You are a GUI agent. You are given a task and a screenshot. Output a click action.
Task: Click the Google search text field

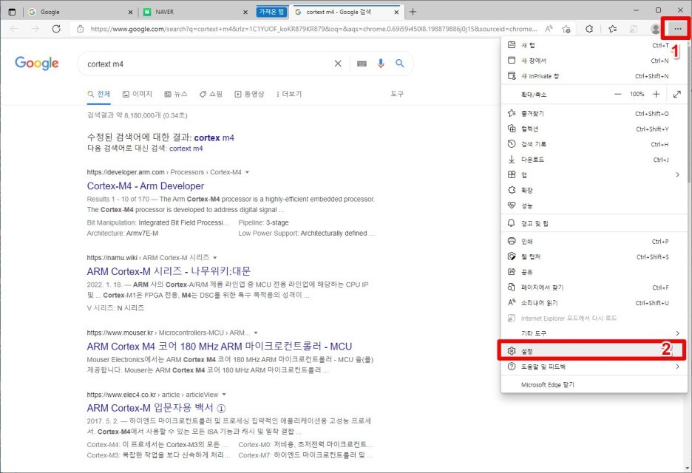(x=208, y=64)
